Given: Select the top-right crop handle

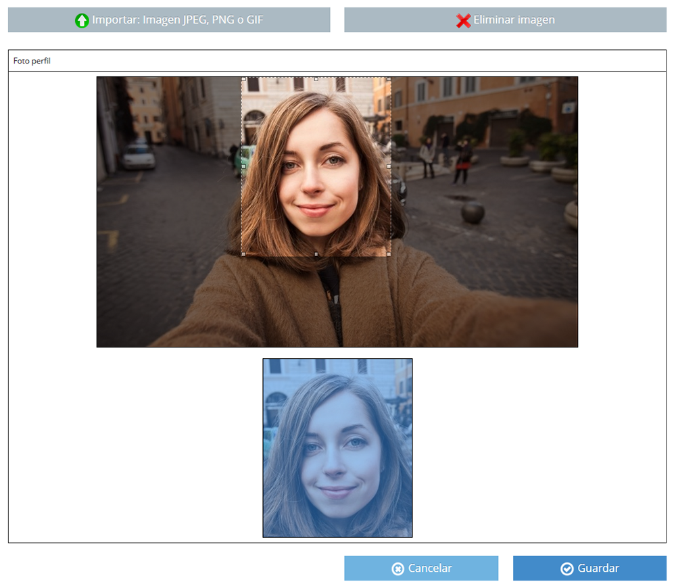Looking at the screenshot, I should point(389,78).
